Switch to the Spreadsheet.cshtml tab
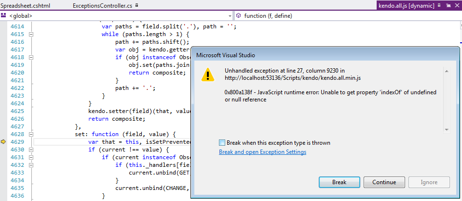Image resolution: width=462 pixels, height=201 pixels. point(25,5)
